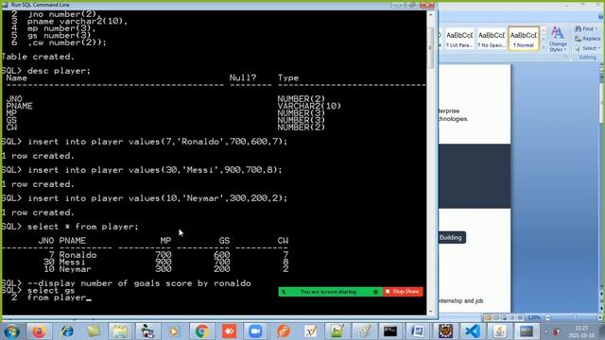Expand the Word styles gallery more arrow
The image size is (605, 340).
pos(544,47)
